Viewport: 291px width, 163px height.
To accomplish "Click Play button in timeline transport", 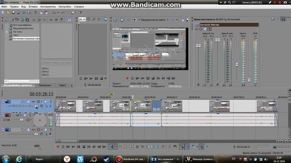I will click(74, 147).
